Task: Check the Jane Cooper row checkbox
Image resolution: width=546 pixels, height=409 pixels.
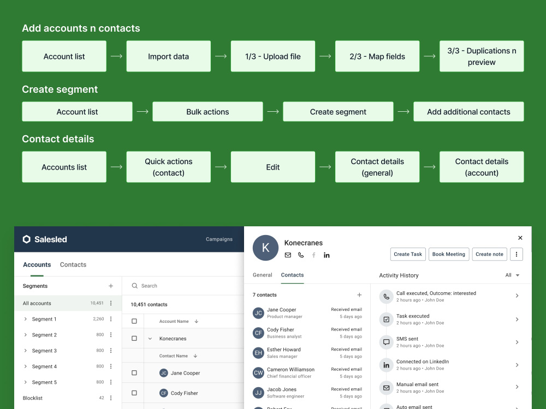Action: 134,373
